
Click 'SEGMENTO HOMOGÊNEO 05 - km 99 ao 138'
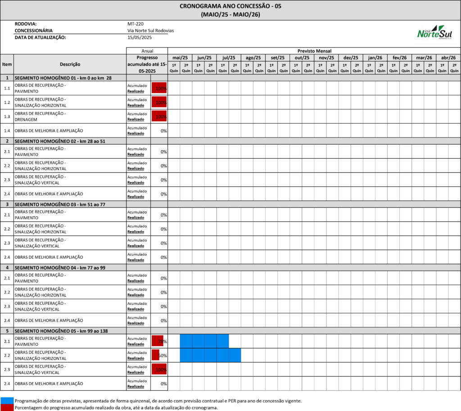click(61, 331)
